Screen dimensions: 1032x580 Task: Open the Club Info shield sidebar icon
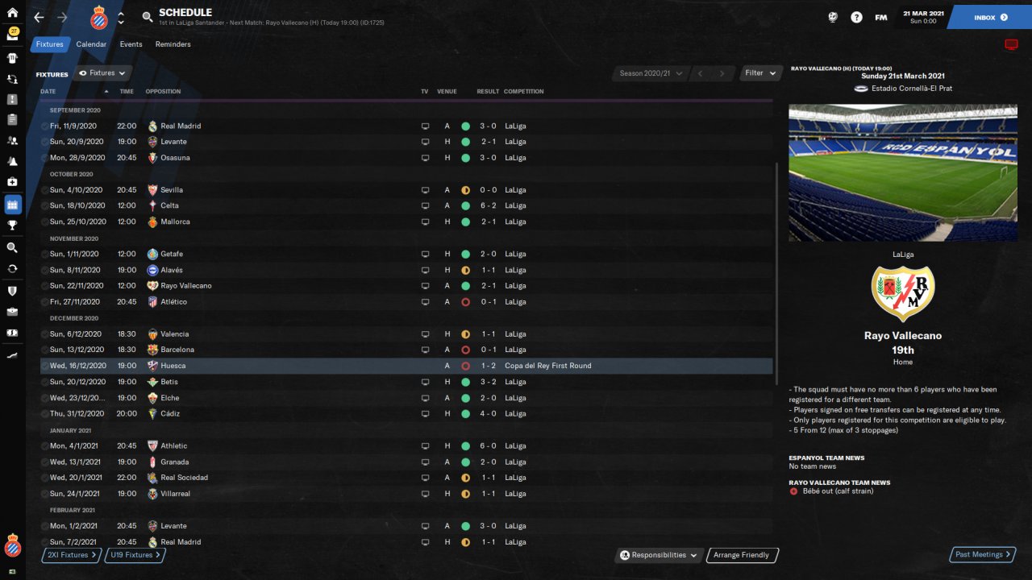12,291
